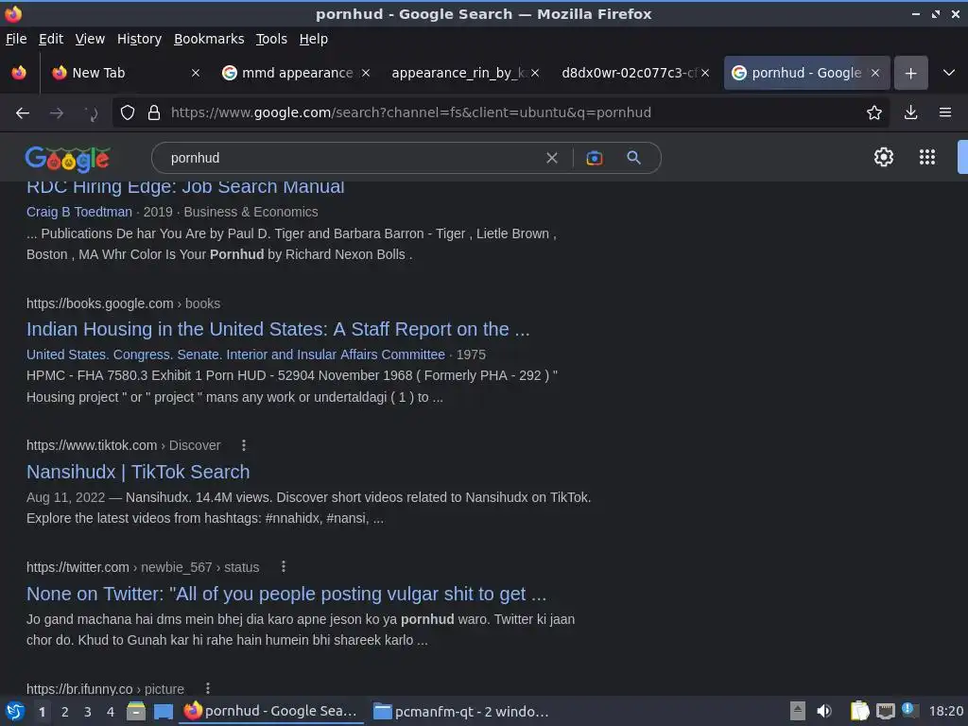Open the Tools menu

271,39
